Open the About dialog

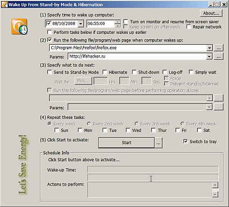point(211,13)
